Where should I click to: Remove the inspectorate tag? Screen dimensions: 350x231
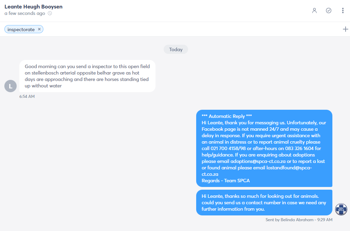pos(39,29)
